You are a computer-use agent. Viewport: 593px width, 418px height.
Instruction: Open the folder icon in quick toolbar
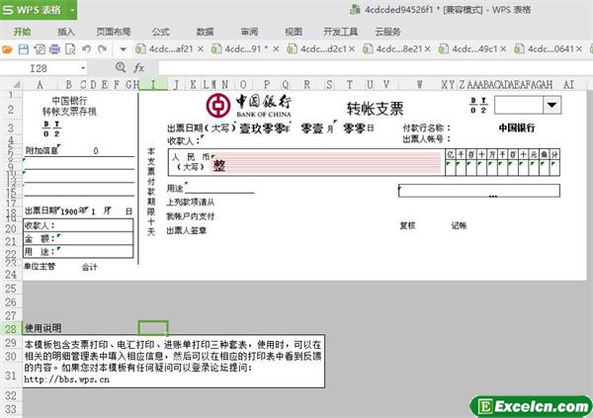click(7, 49)
